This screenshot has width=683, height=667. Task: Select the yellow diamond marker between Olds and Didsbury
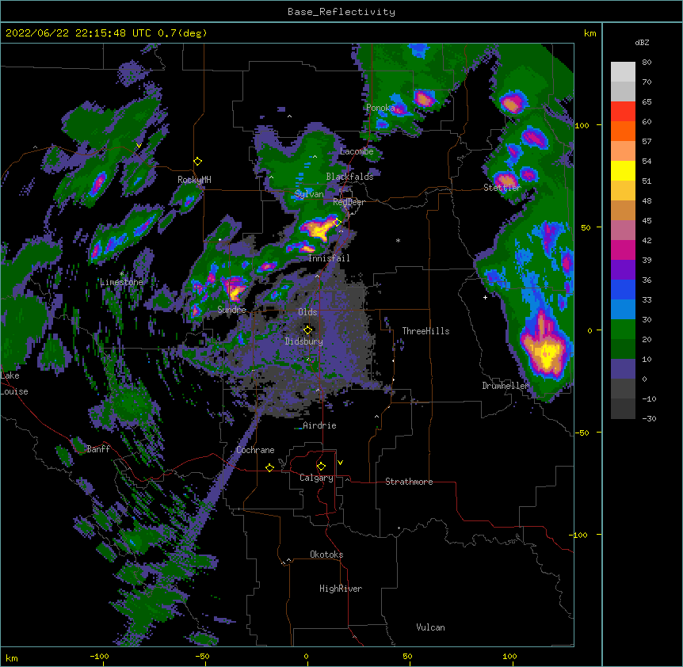[x=308, y=330]
